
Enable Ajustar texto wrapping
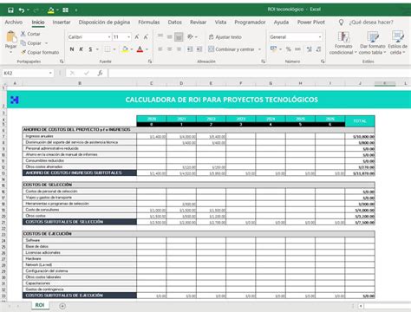(x=225, y=37)
